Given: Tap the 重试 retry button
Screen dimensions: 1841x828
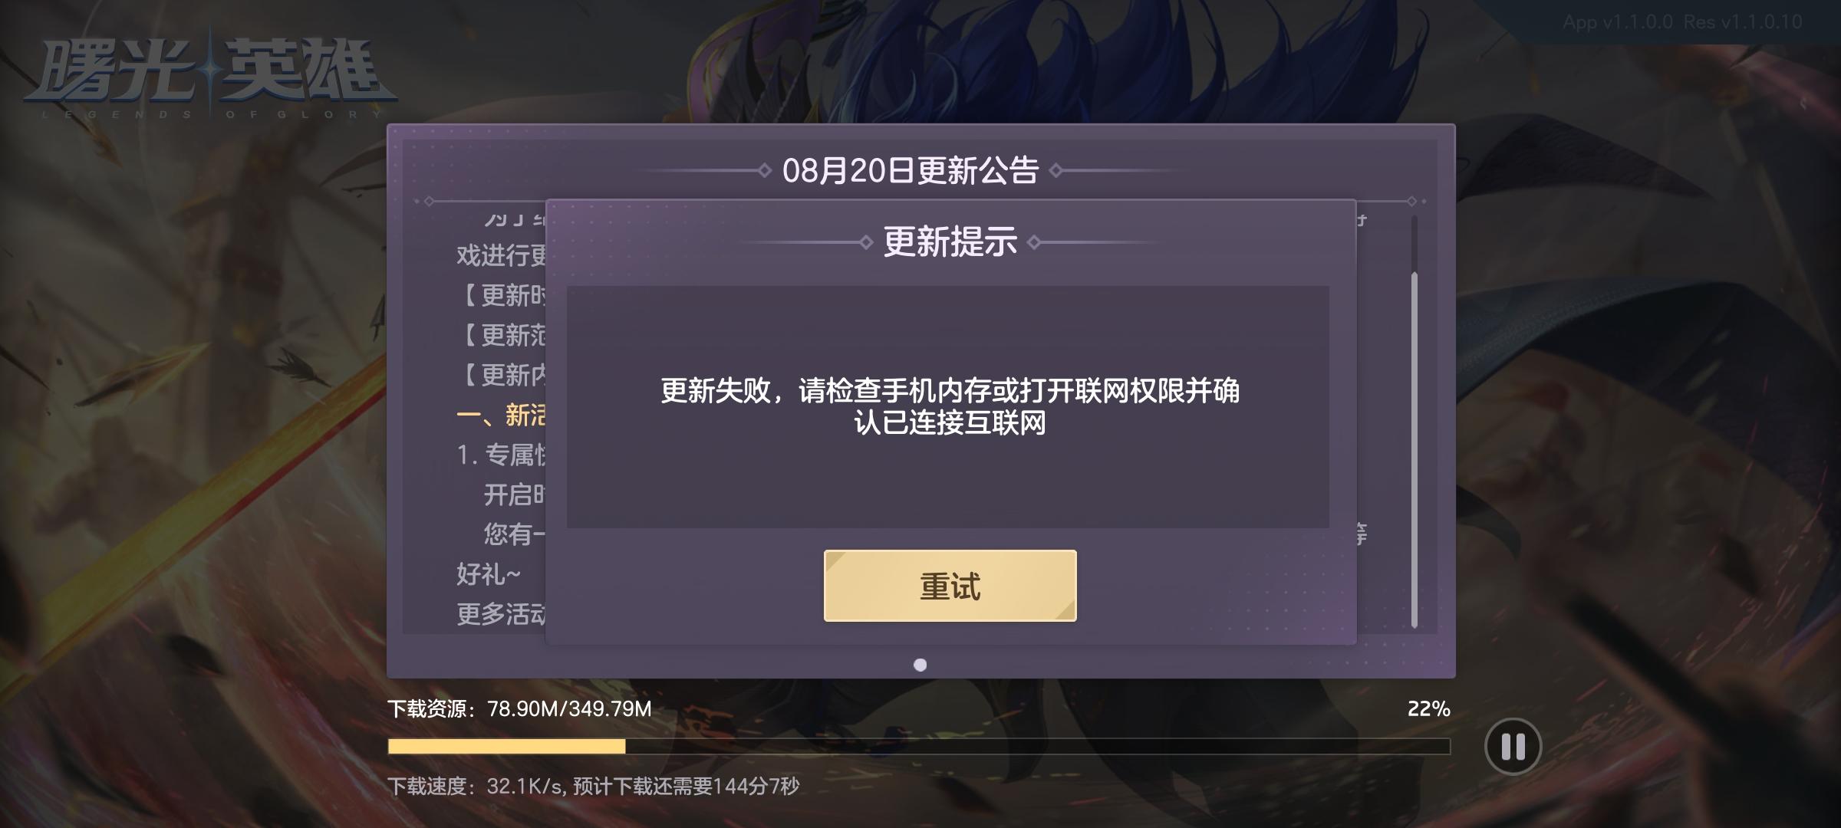Looking at the screenshot, I should point(950,586).
